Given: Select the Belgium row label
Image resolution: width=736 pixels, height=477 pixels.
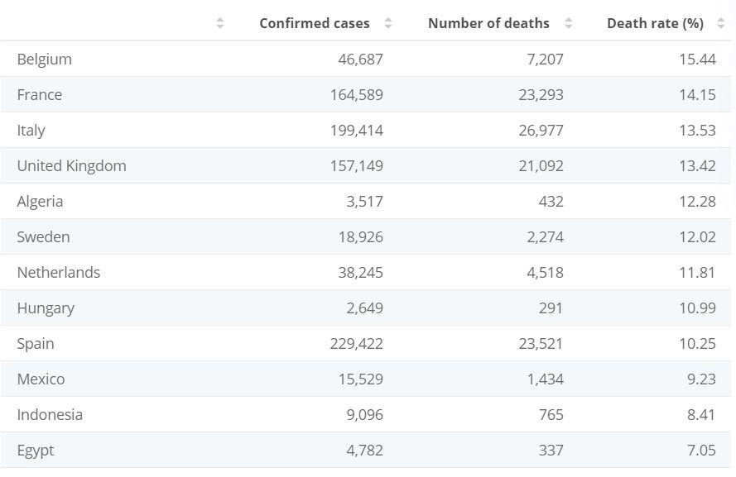Looking at the screenshot, I should coord(44,60).
